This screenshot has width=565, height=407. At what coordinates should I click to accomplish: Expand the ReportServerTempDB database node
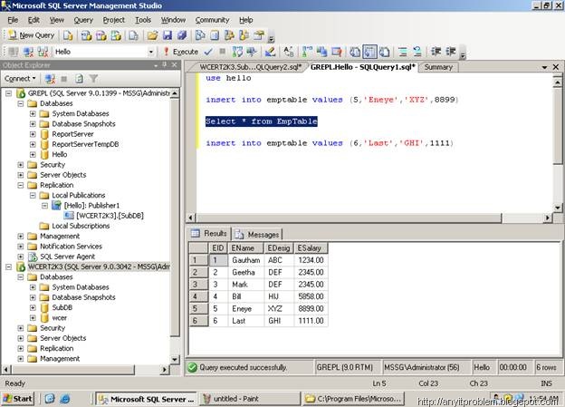pos(33,144)
